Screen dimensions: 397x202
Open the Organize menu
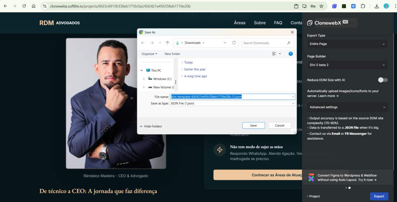(x=149, y=54)
